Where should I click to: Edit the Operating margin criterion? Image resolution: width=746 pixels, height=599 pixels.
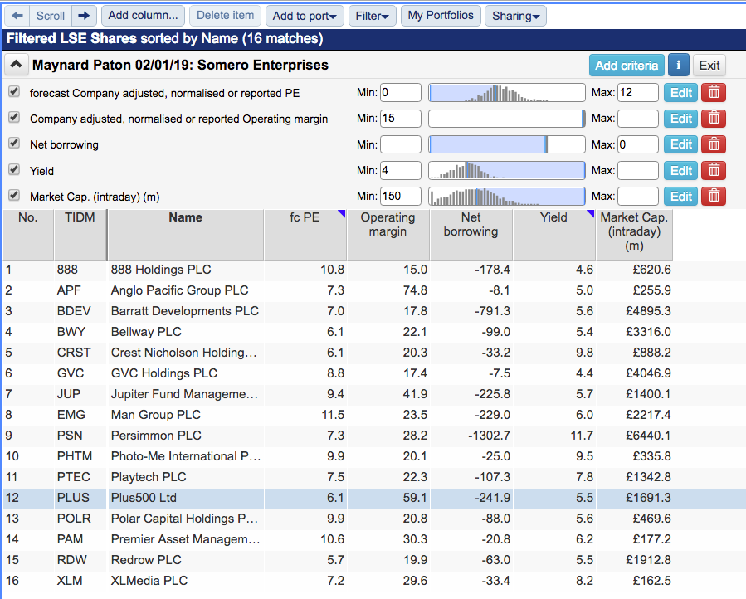(x=680, y=119)
